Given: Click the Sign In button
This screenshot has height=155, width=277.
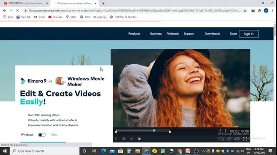Looking at the screenshot, I should pos(248,34).
